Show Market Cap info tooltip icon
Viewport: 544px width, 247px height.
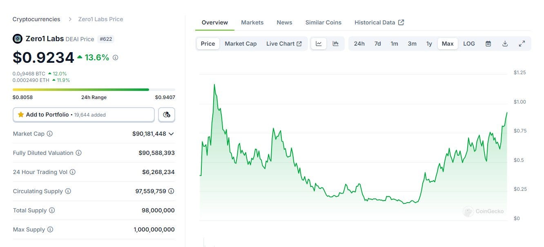click(x=49, y=134)
